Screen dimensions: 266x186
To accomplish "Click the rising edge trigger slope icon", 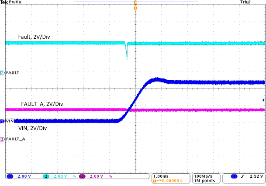I will 241,176.
